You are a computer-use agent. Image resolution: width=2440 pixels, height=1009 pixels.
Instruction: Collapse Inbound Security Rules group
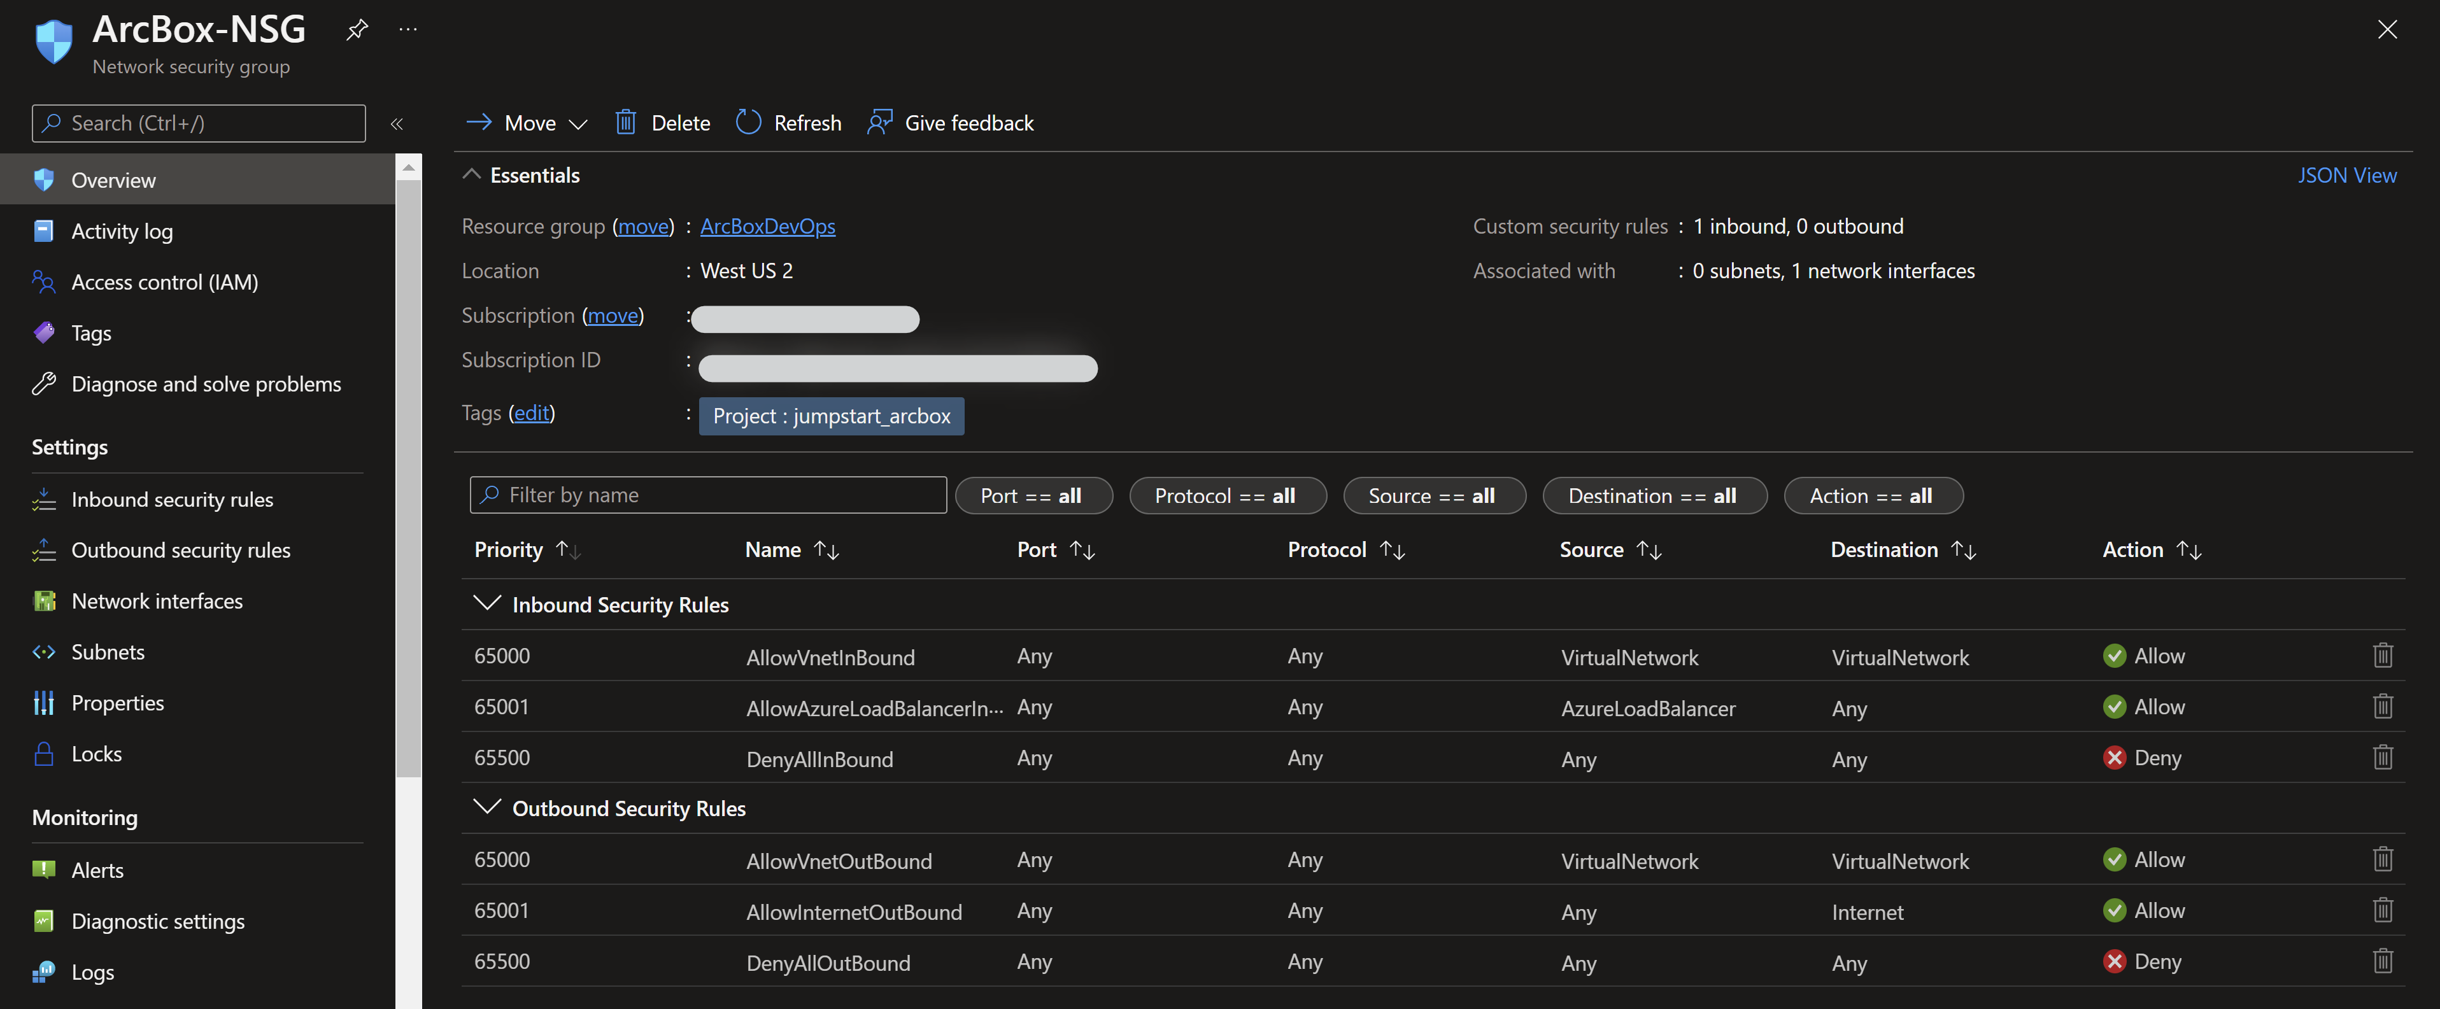coord(487,605)
